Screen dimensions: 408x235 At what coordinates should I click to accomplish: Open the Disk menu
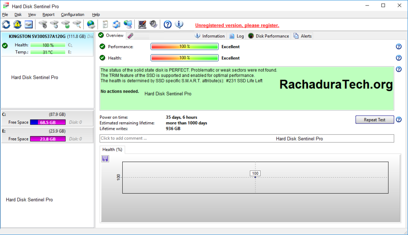pyautogui.click(x=18, y=15)
